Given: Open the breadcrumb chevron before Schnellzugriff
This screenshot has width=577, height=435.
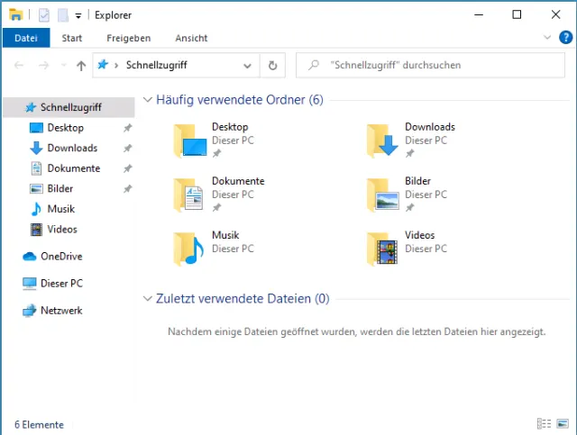Looking at the screenshot, I should (116, 66).
